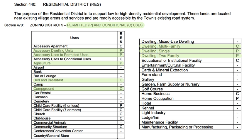
Task: Click the highlighted Campground entry
Action: point(44,89)
